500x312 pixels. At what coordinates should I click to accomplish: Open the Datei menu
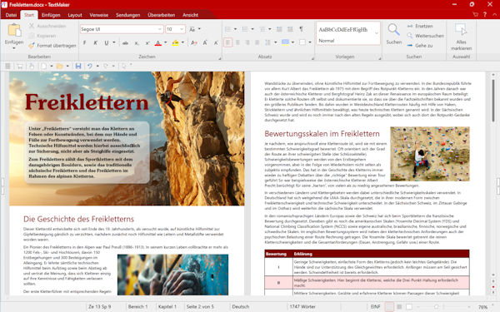pyautogui.click(x=11, y=15)
